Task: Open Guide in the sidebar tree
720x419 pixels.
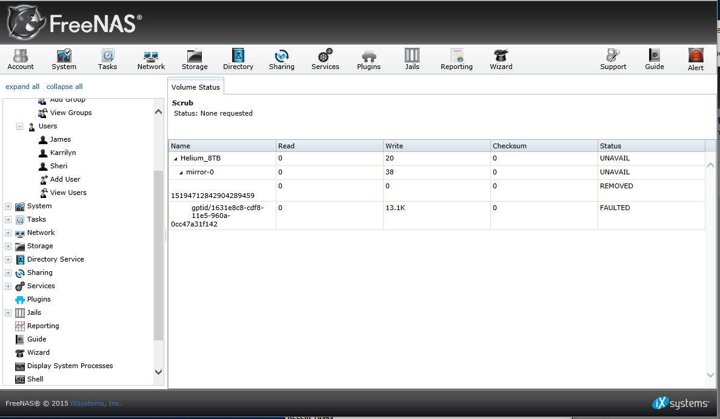Action: click(x=36, y=338)
